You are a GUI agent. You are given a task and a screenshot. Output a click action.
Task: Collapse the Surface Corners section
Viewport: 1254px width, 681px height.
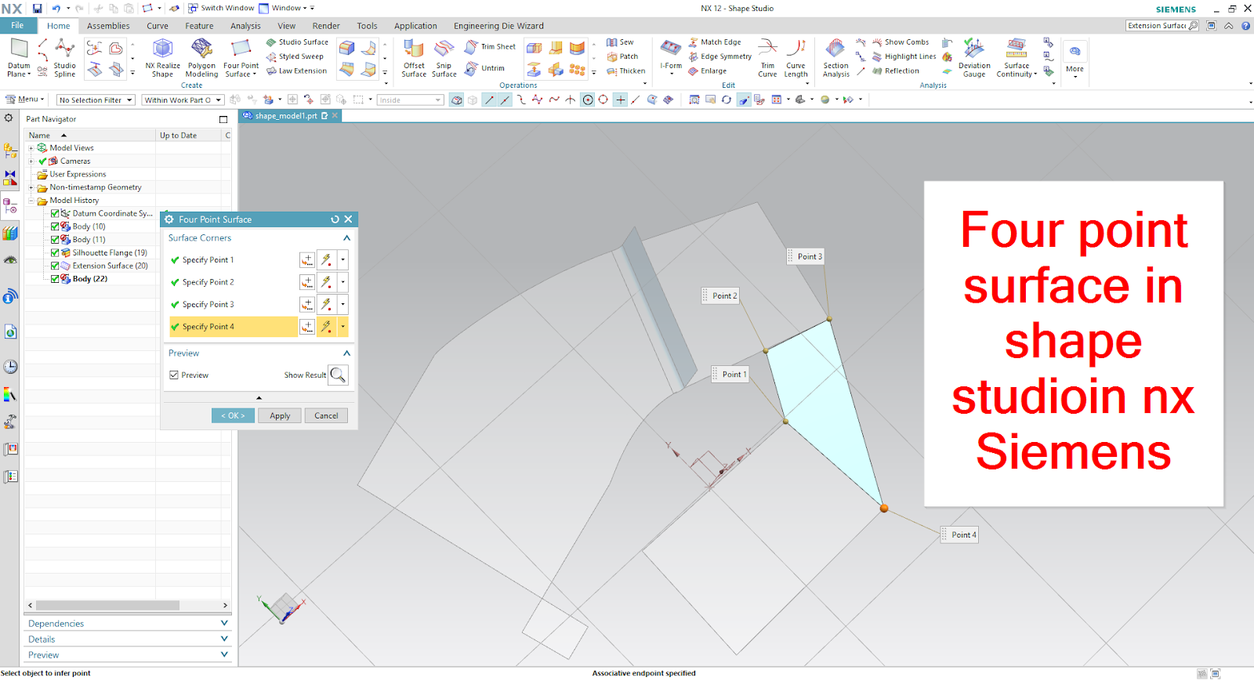point(346,238)
